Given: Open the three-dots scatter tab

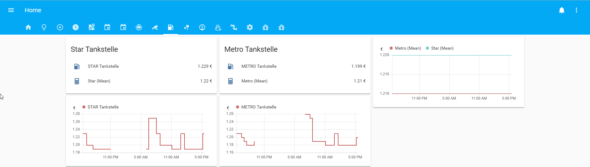Looking at the screenshot, I should point(187,27).
